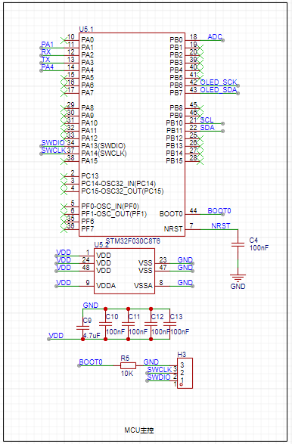Viewport: 292px width, 444px height.
Task: Select capacitor C10 symbol
Action: [105, 324]
